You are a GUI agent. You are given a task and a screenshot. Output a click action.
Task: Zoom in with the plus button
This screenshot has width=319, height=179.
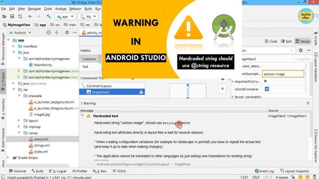pyautogui.click(x=222, y=89)
